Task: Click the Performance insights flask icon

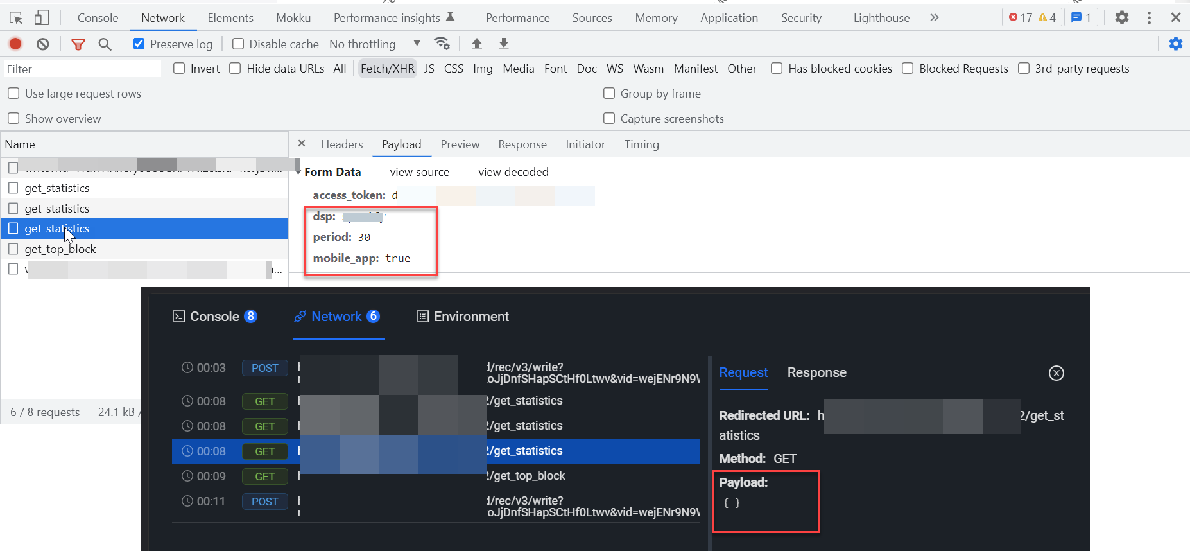Action: [x=451, y=17]
